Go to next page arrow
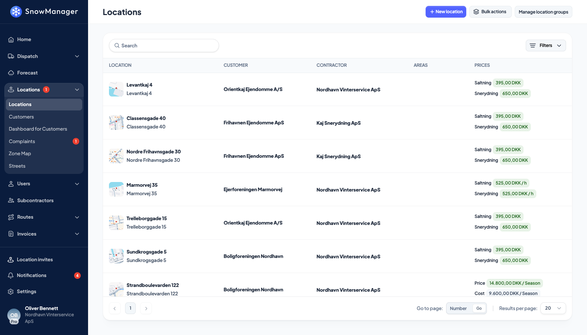Image resolution: width=587 pixels, height=335 pixels. point(146,309)
